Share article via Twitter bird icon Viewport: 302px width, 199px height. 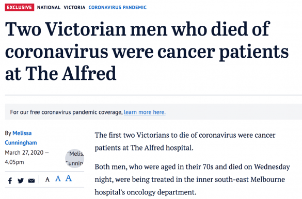pos(21,181)
